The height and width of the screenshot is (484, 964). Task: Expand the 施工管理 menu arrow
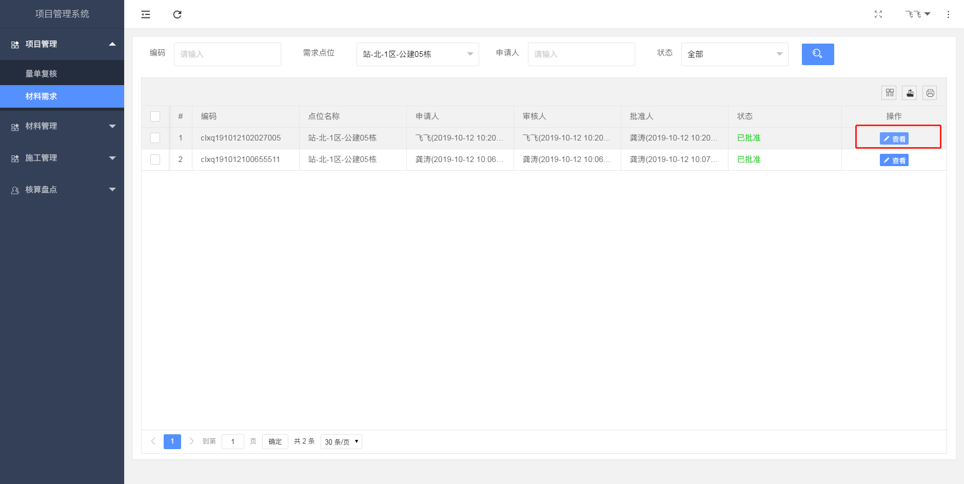pos(112,158)
